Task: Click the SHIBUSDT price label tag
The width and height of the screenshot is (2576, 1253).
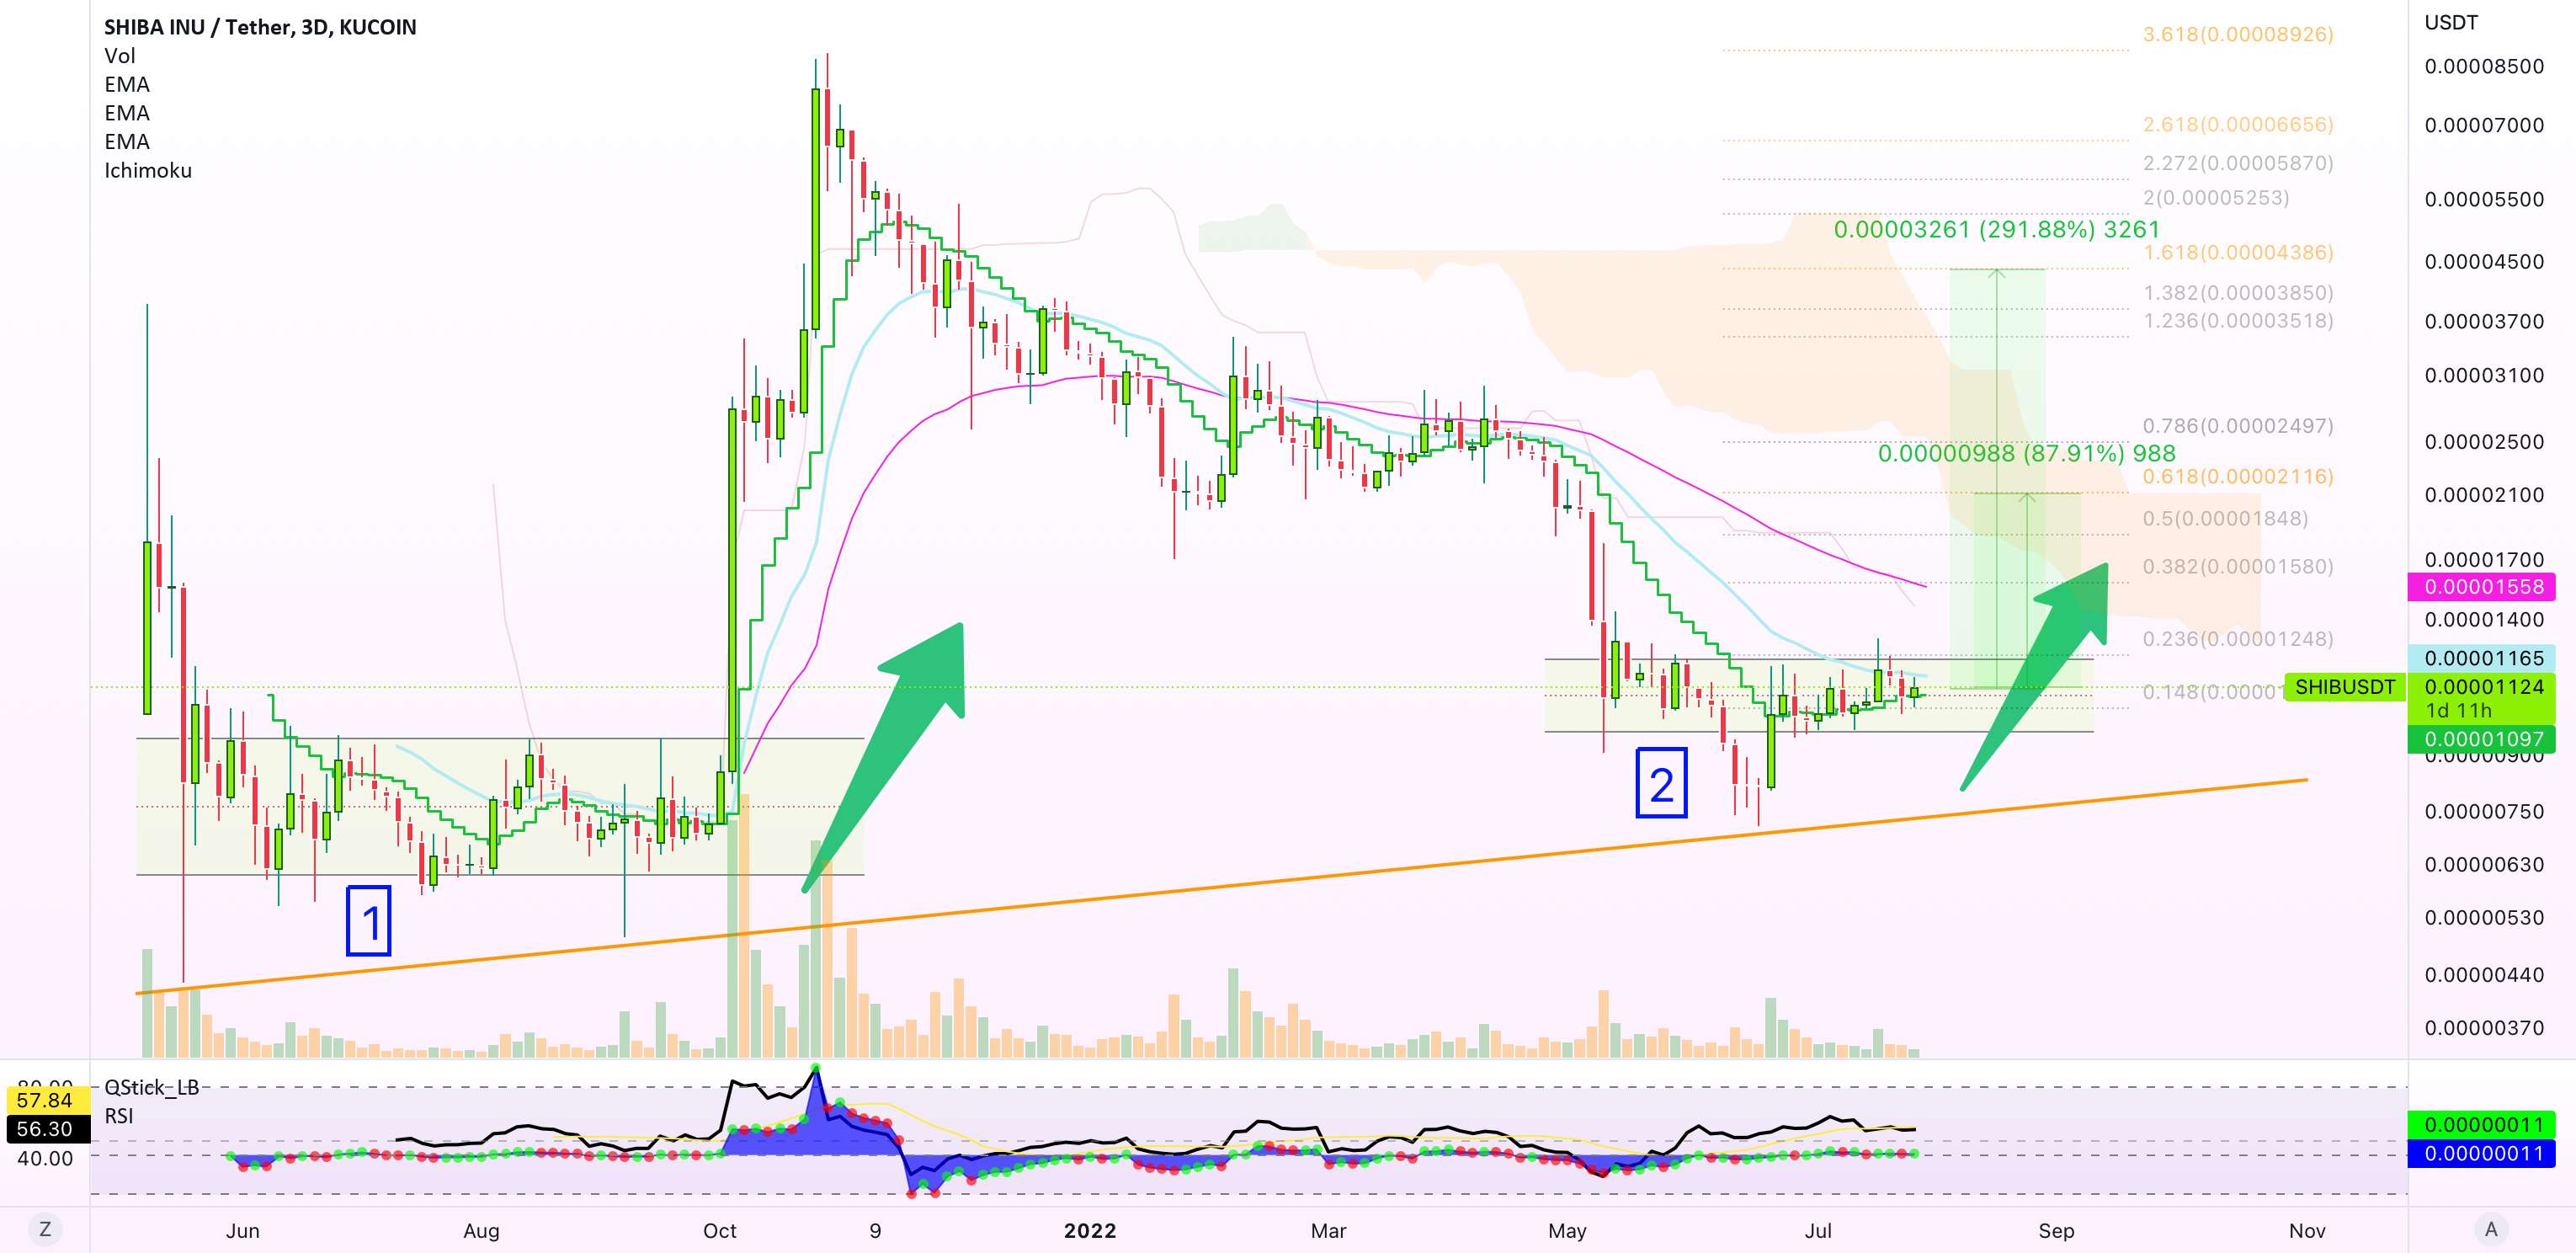Action: pyautogui.click(x=2344, y=687)
